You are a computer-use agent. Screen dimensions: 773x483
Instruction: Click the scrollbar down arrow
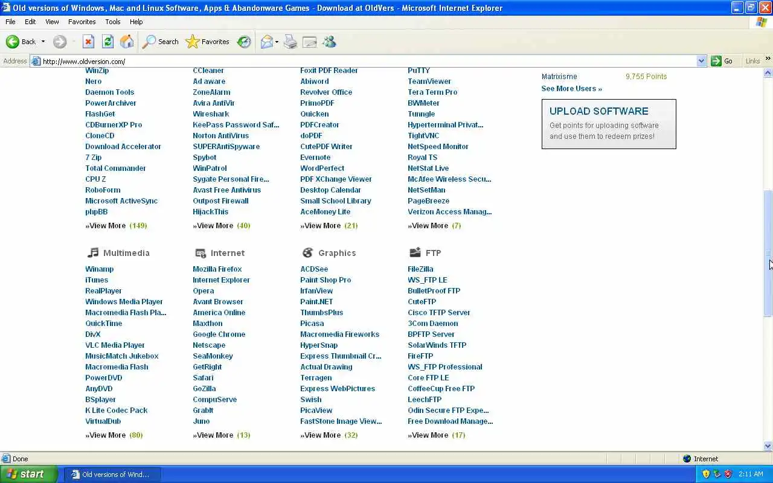(768, 446)
